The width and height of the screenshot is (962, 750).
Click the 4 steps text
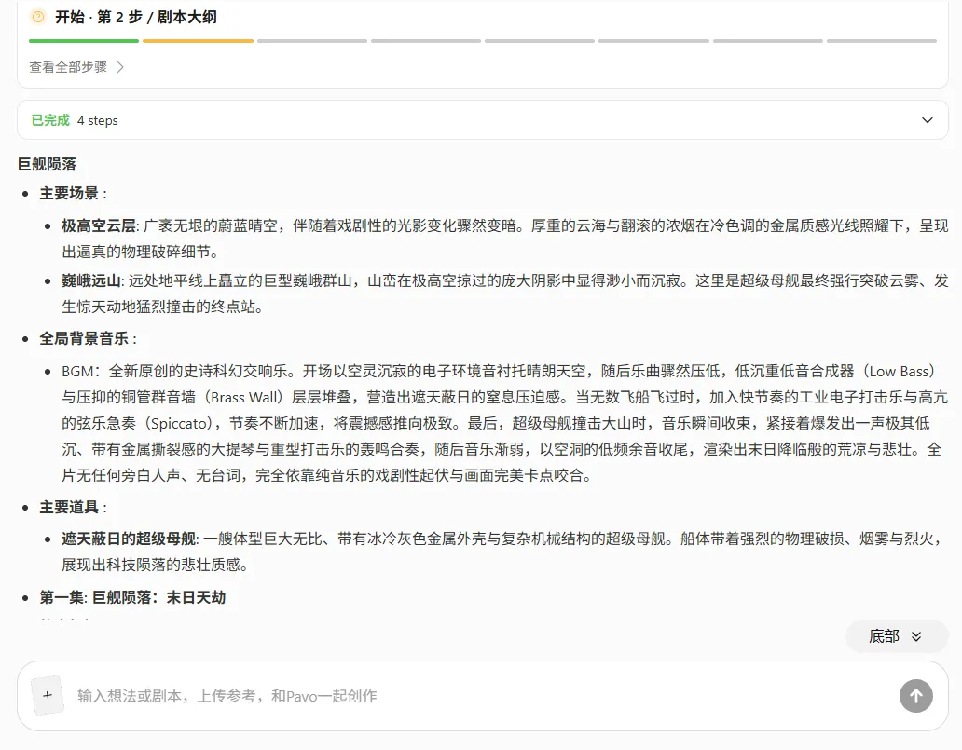pos(98,120)
